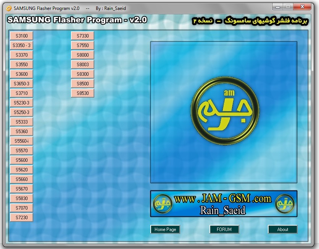Visit the FORUM button
The image size is (319, 249).
point(224,229)
